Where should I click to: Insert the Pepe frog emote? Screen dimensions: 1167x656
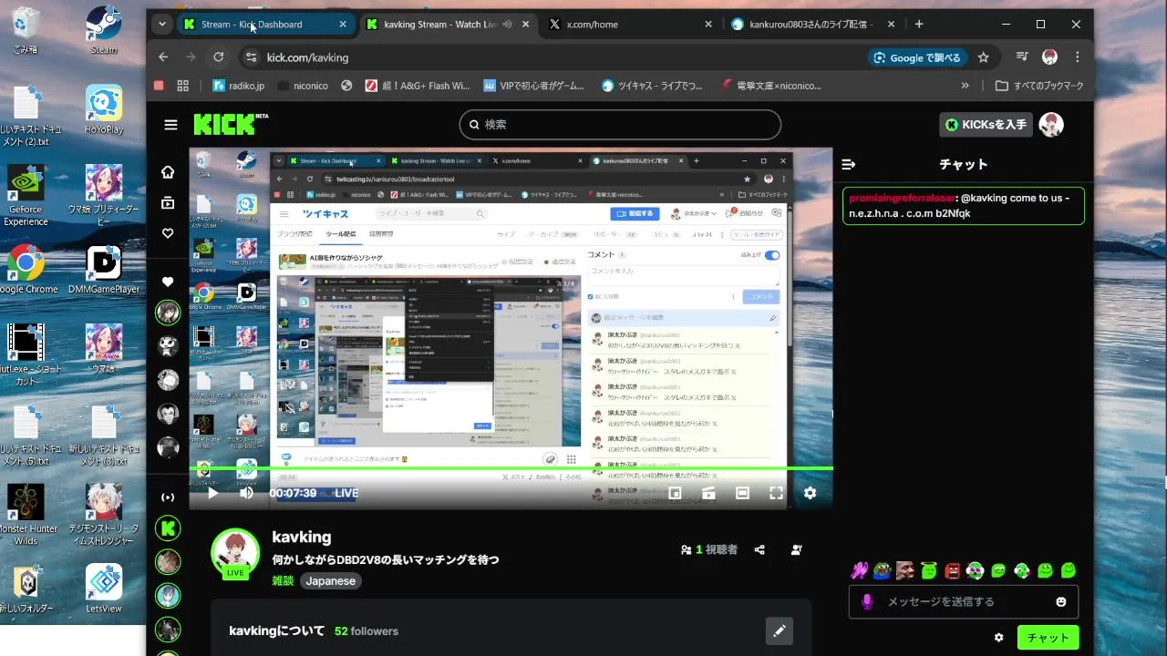pyautogui.click(x=882, y=571)
